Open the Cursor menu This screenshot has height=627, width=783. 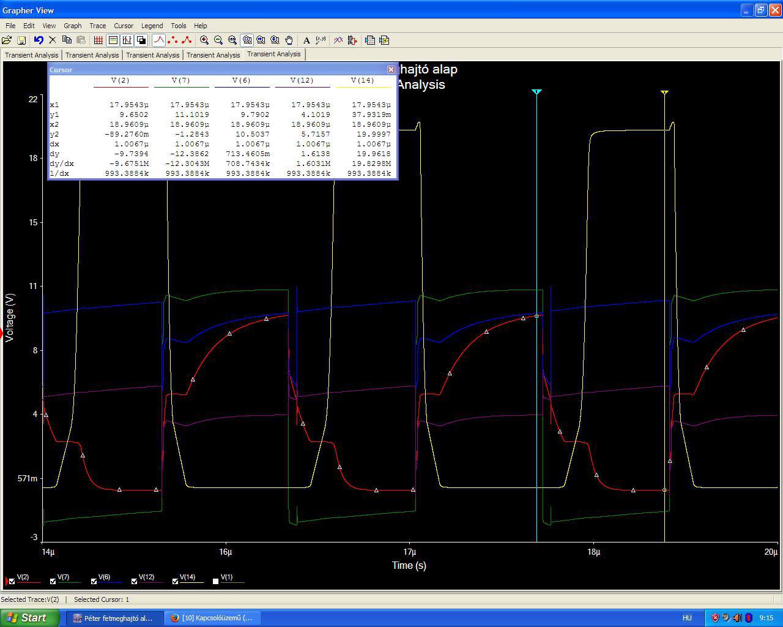123,26
